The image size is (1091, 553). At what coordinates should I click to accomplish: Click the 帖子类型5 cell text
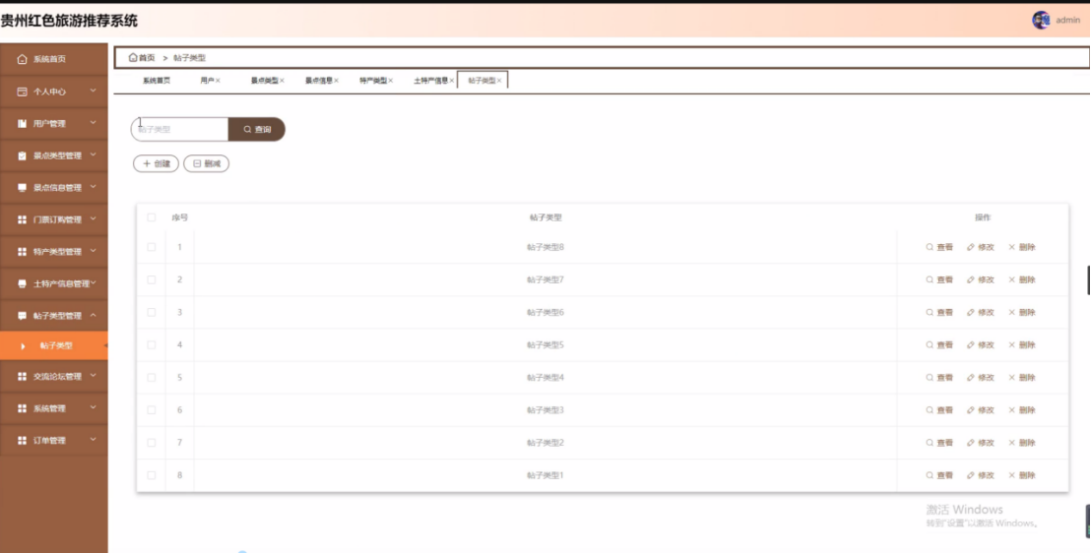[545, 345]
